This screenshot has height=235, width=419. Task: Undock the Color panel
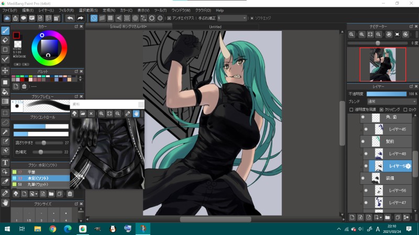pos(76,27)
